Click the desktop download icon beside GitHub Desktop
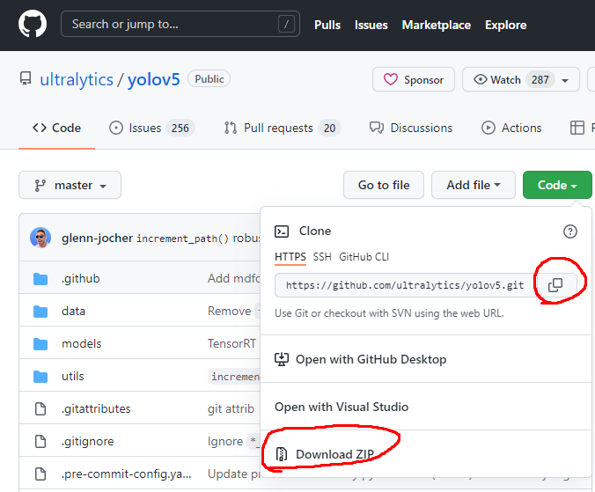The width and height of the screenshot is (595, 492). point(282,359)
